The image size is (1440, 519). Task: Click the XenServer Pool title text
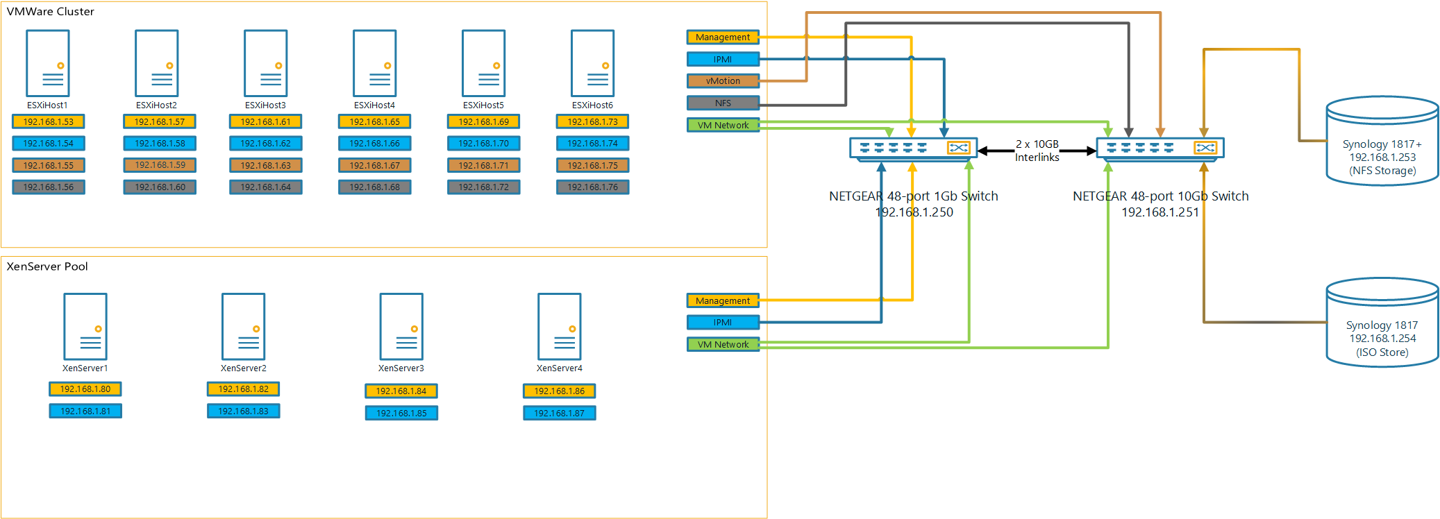click(x=47, y=266)
